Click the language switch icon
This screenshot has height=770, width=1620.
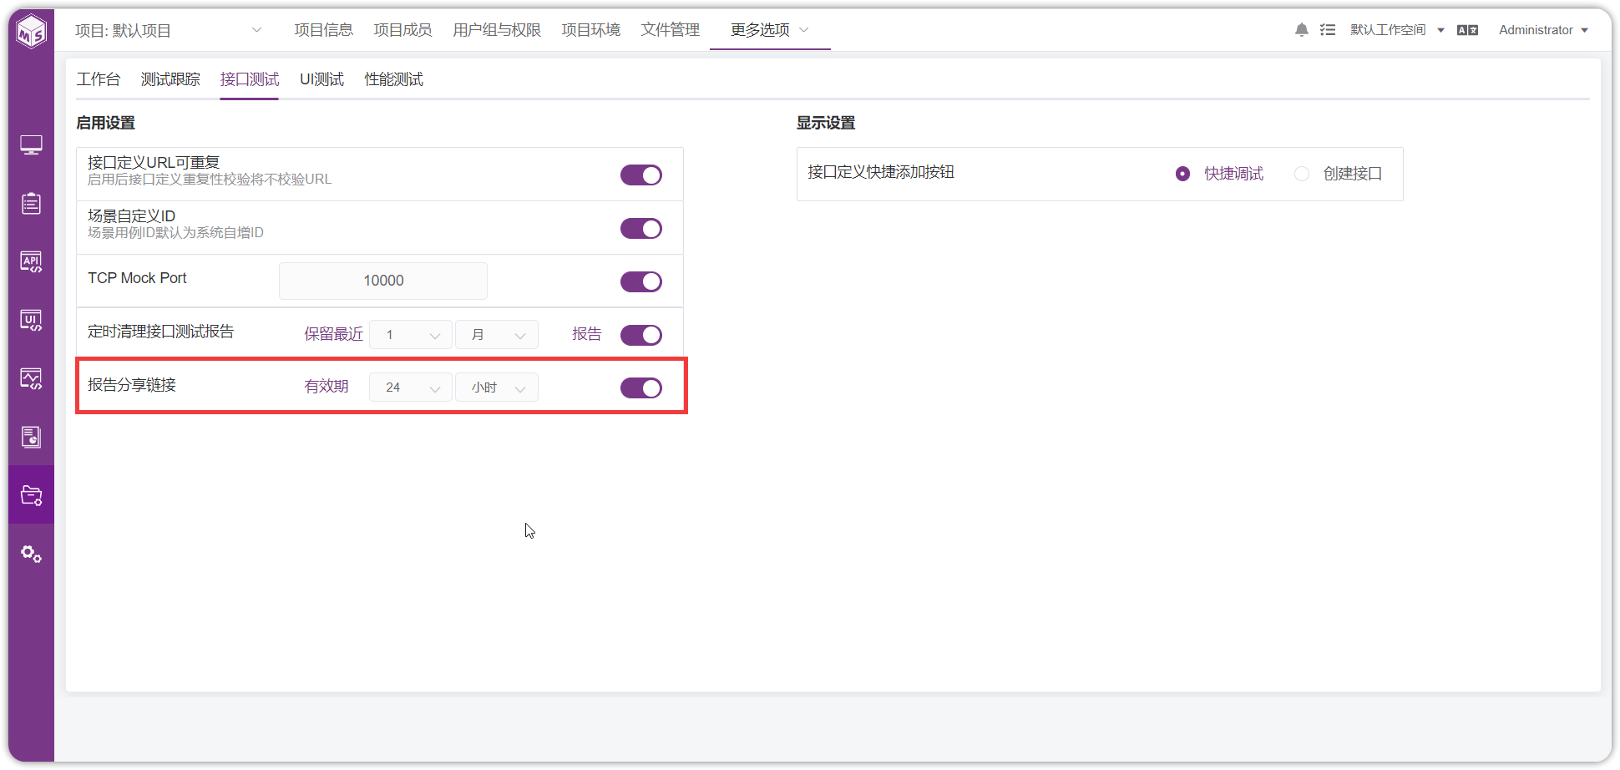[x=1467, y=30]
